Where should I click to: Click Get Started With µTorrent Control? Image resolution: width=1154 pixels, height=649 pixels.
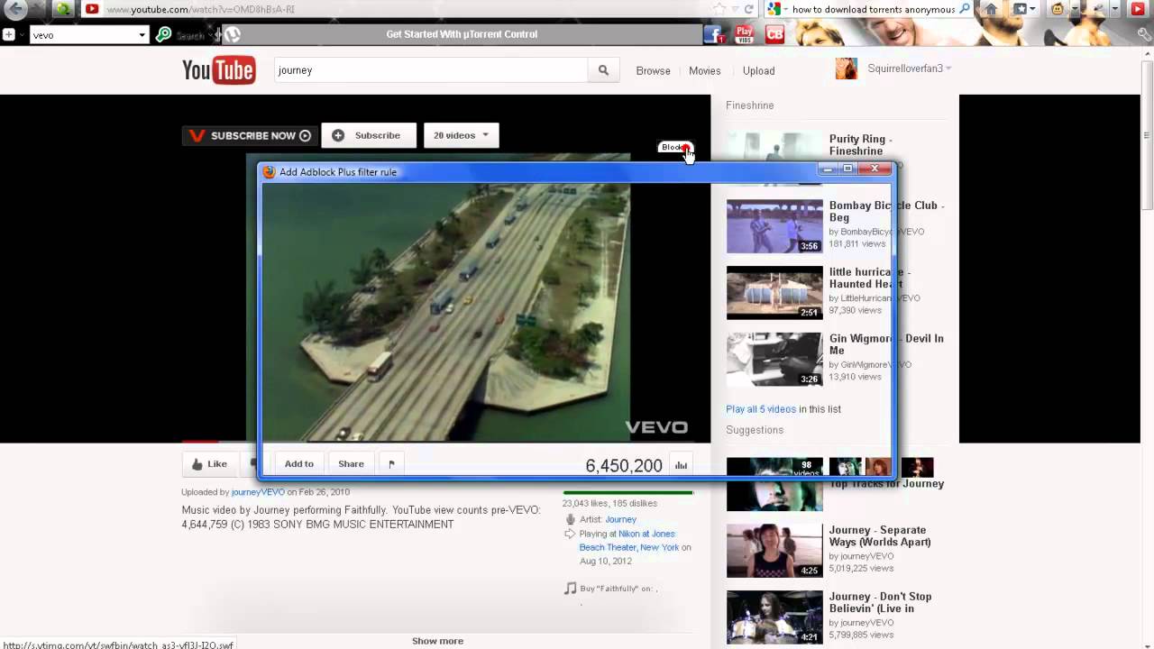coord(462,34)
